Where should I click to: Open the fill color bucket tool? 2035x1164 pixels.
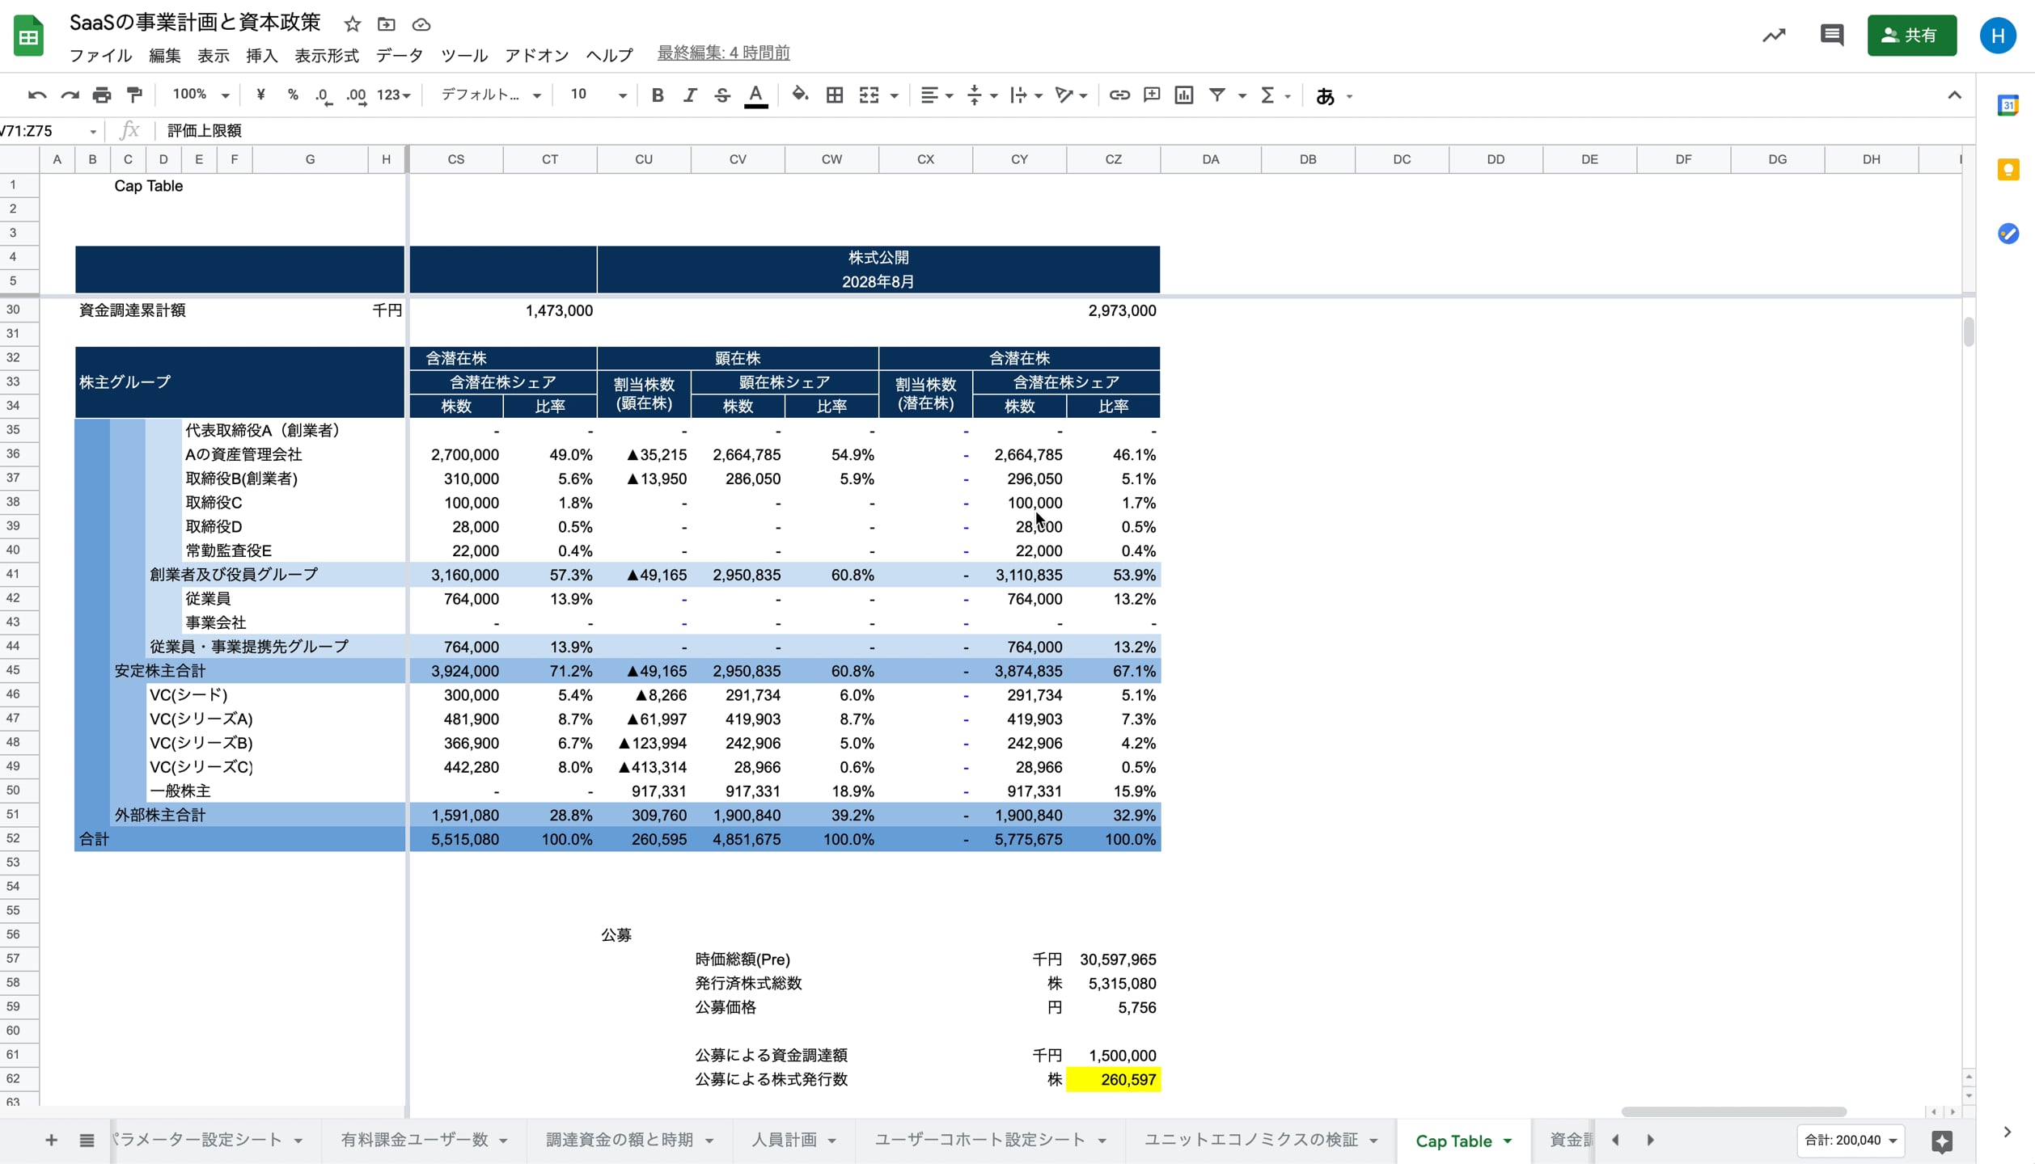click(x=799, y=95)
